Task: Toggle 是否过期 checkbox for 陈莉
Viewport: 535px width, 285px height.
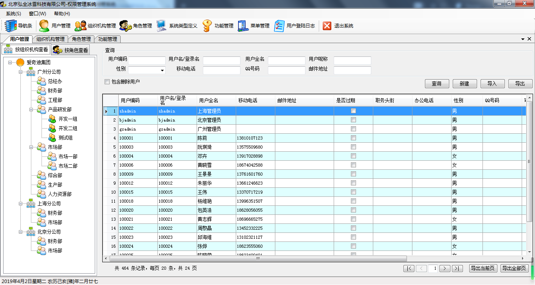Action: pyautogui.click(x=353, y=138)
